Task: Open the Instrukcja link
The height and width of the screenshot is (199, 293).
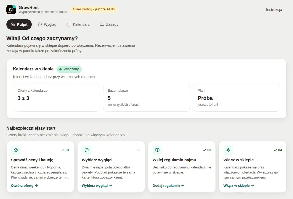Action: click(274, 10)
